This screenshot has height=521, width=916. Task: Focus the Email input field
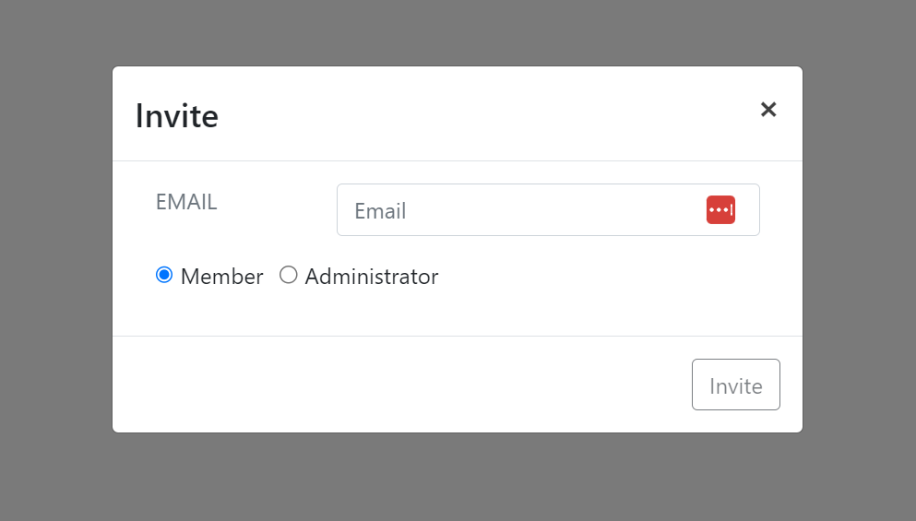(x=548, y=209)
